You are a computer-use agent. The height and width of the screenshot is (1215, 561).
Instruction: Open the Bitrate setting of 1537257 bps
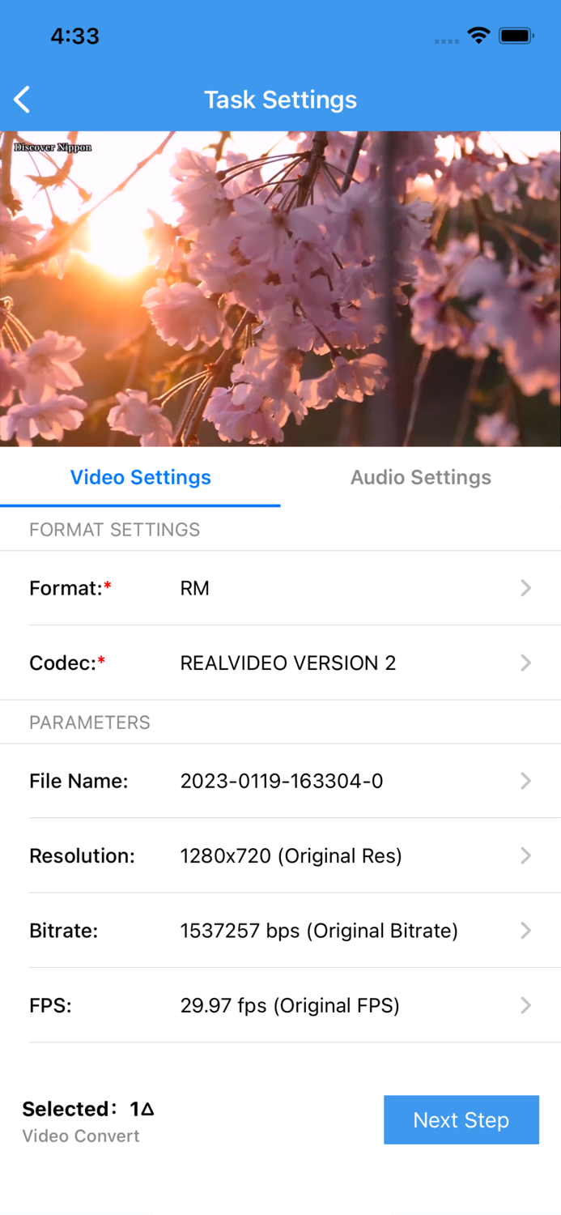(x=280, y=930)
